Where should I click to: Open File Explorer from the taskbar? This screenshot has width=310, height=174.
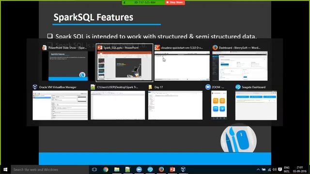pos(117,170)
